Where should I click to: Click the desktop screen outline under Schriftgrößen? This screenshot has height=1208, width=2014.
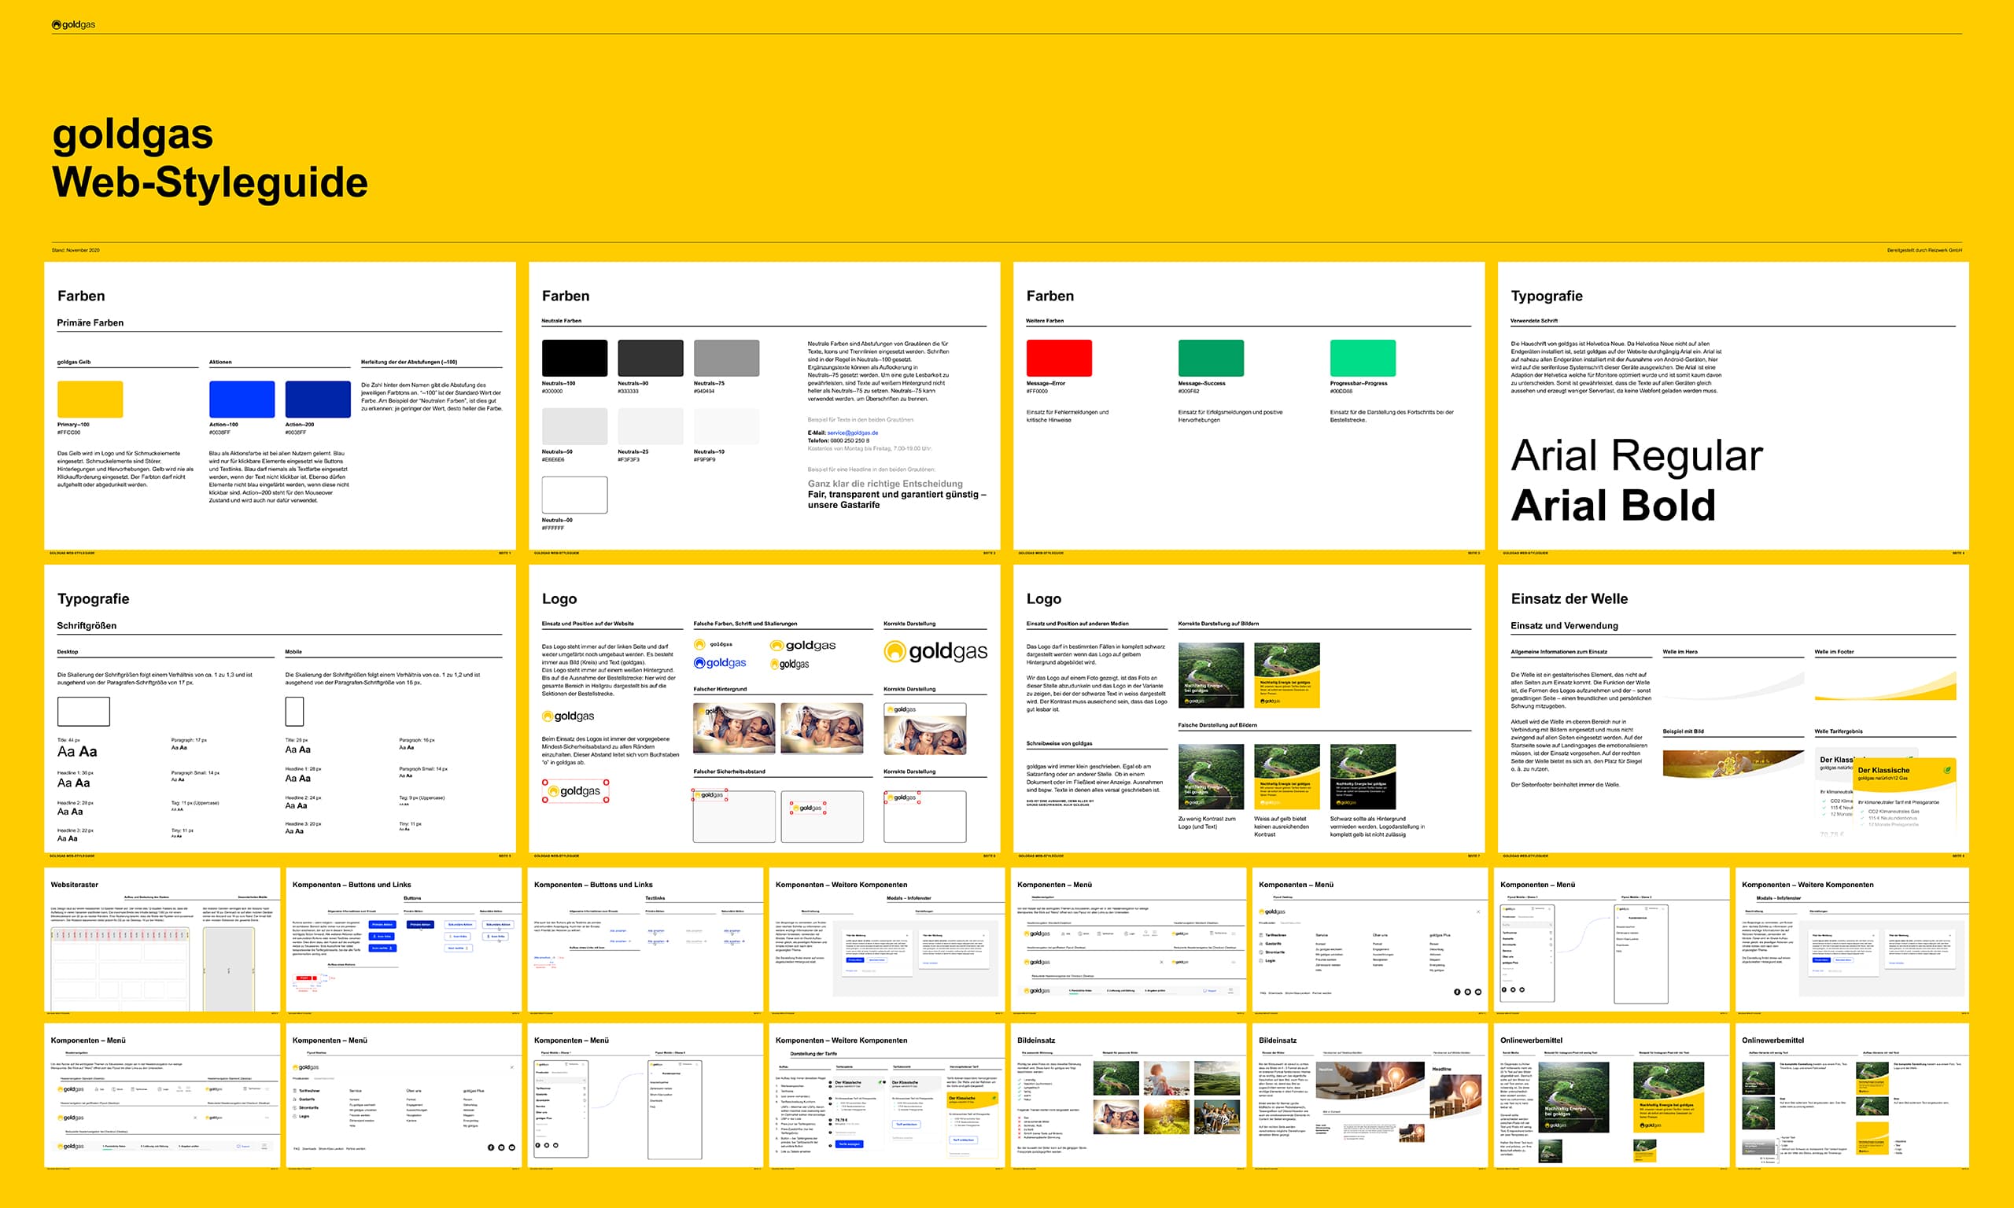[83, 712]
